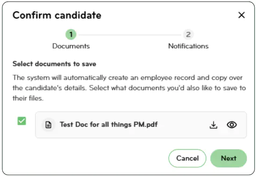Click the PDF file type icon

(48, 125)
